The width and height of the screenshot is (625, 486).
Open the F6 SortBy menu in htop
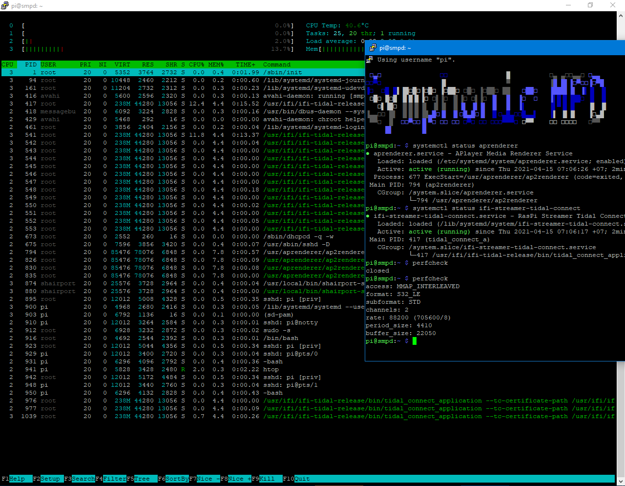pos(173,479)
